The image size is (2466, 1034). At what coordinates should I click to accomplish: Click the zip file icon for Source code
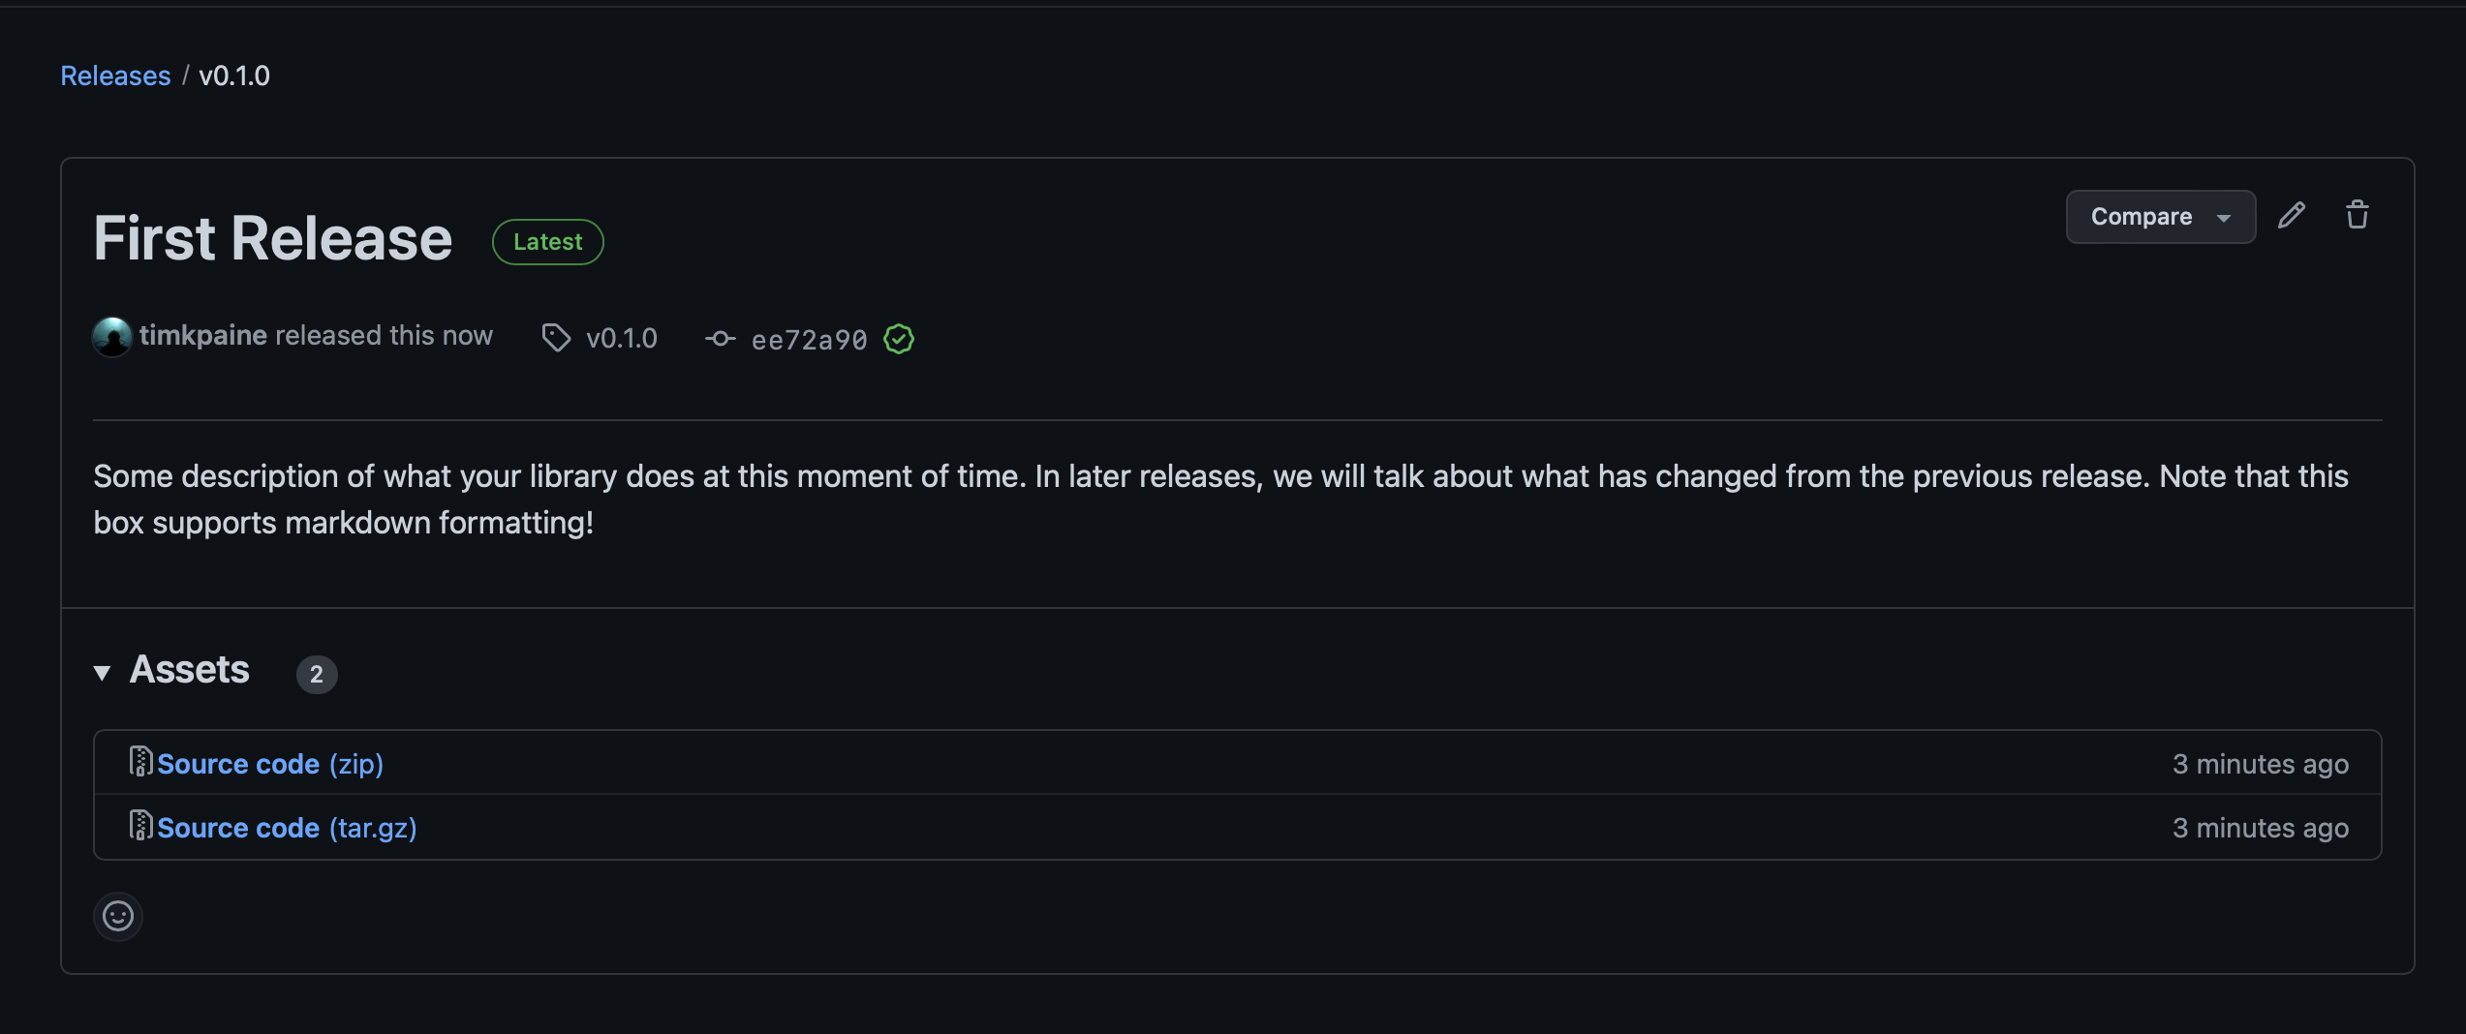click(x=140, y=762)
